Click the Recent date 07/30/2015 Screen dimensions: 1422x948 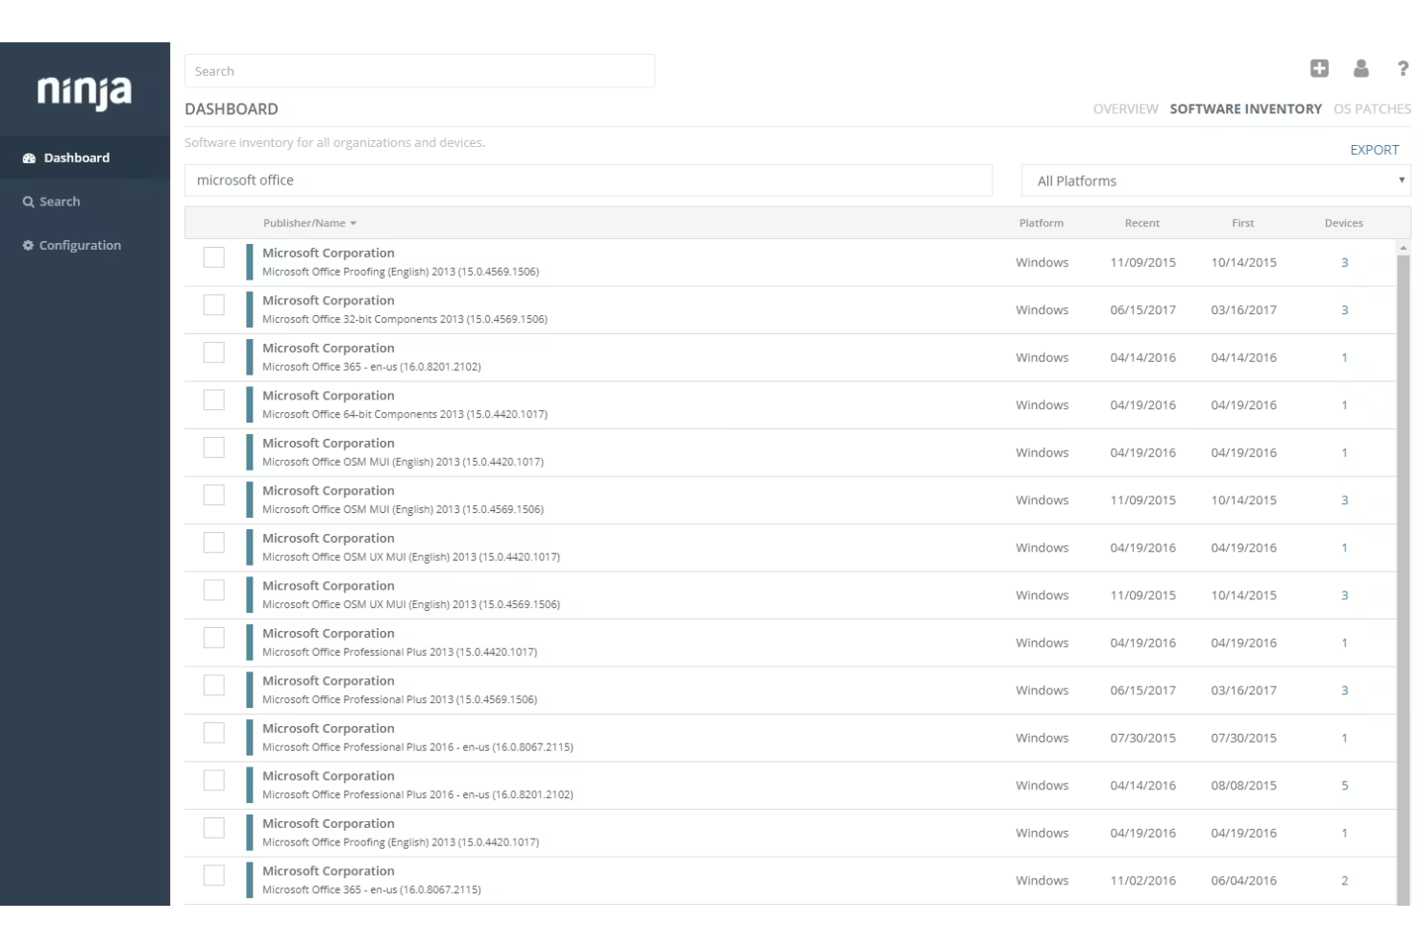1142,738
